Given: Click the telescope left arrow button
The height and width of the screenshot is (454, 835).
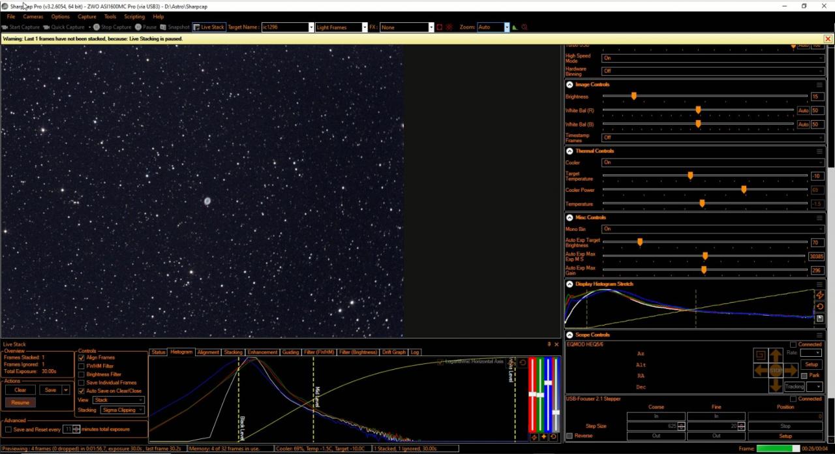Looking at the screenshot, I should (761, 371).
